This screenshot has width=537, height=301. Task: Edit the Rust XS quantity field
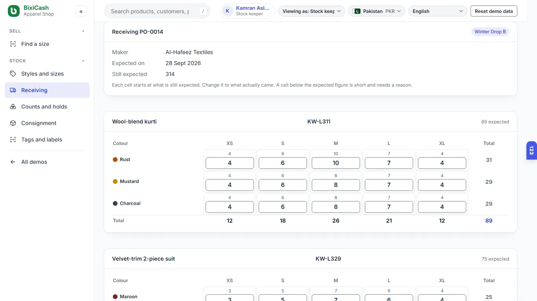pos(230,163)
